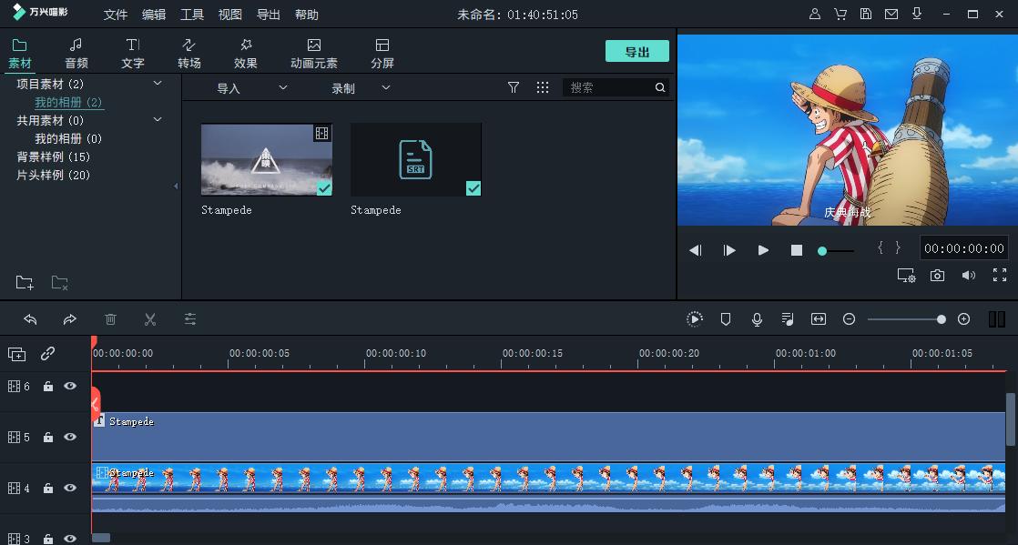Click the 导出 button
The image size is (1018, 545).
637,51
